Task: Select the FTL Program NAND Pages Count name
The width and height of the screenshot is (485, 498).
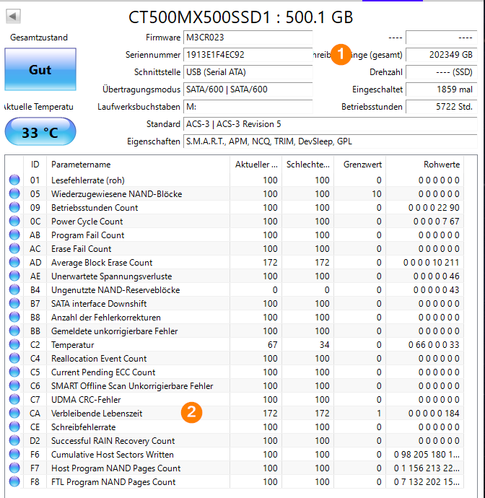Action: click(113, 482)
